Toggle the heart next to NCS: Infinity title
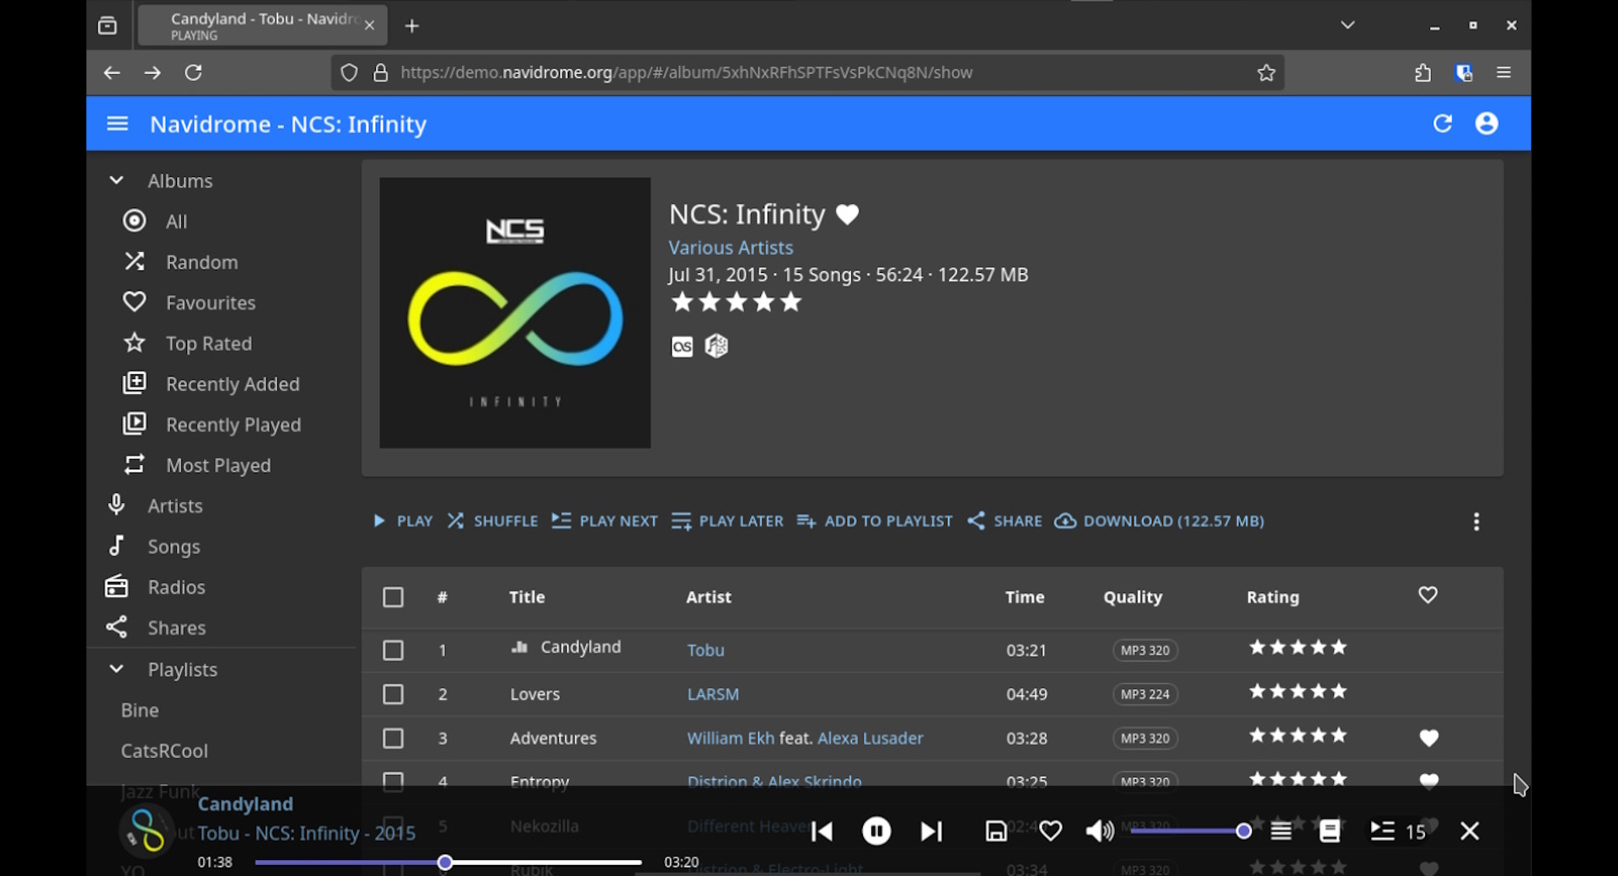The width and height of the screenshot is (1618, 876). (847, 215)
